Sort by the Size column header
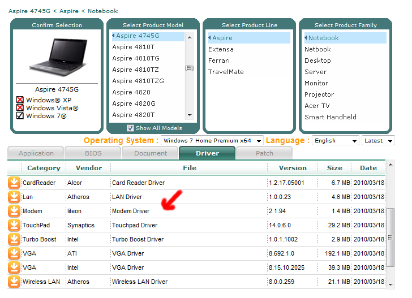412x298 pixels. (x=335, y=168)
